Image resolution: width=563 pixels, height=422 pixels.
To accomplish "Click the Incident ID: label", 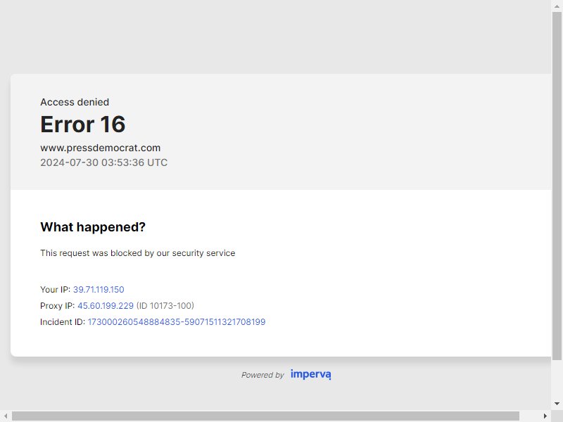I will coord(63,322).
